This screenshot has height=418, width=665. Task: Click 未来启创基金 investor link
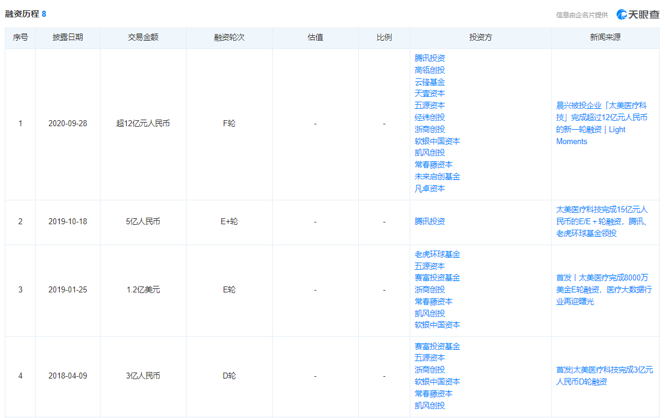[437, 176]
